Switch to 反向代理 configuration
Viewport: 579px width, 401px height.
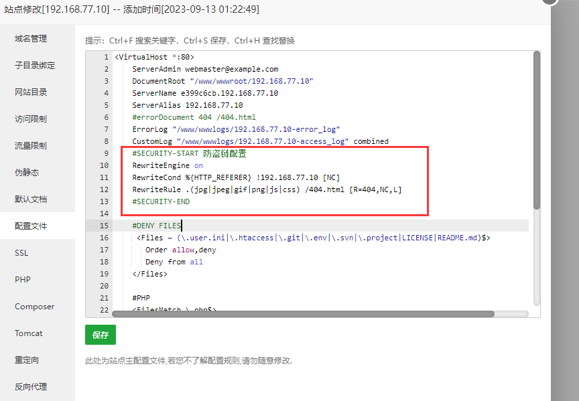(30, 387)
